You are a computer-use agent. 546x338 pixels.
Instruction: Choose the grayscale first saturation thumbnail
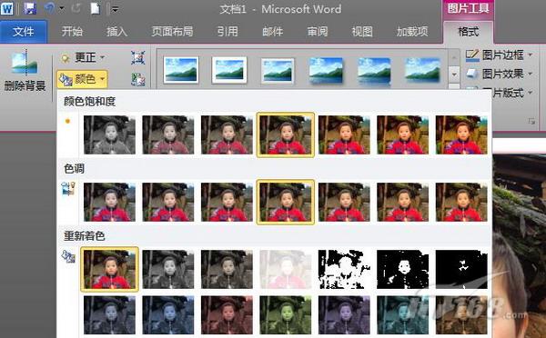(x=109, y=134)
